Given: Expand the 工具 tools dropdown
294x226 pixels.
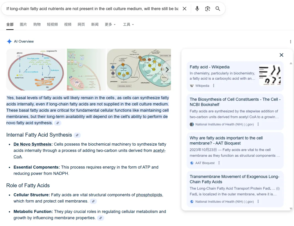Looking at the screenshot, I should pyautogui.click(x=128, y=25).
